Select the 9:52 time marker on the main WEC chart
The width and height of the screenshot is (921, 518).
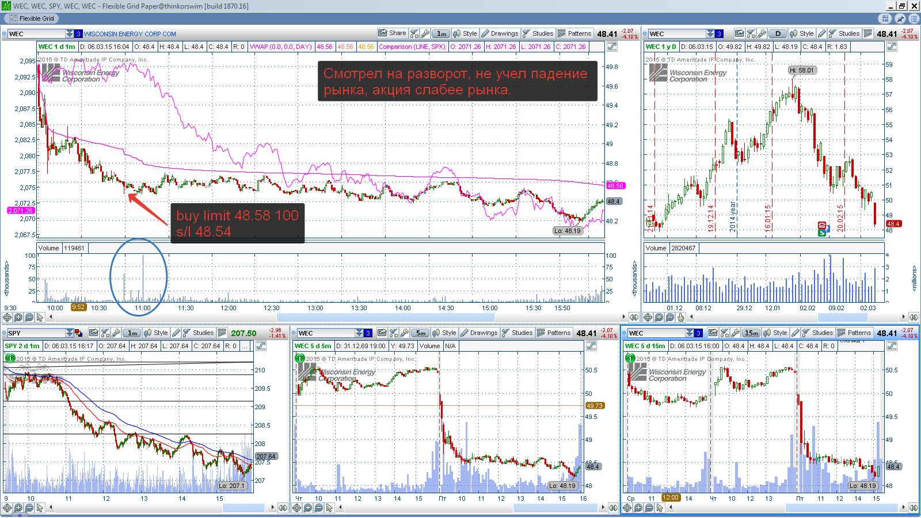[78, 307]
